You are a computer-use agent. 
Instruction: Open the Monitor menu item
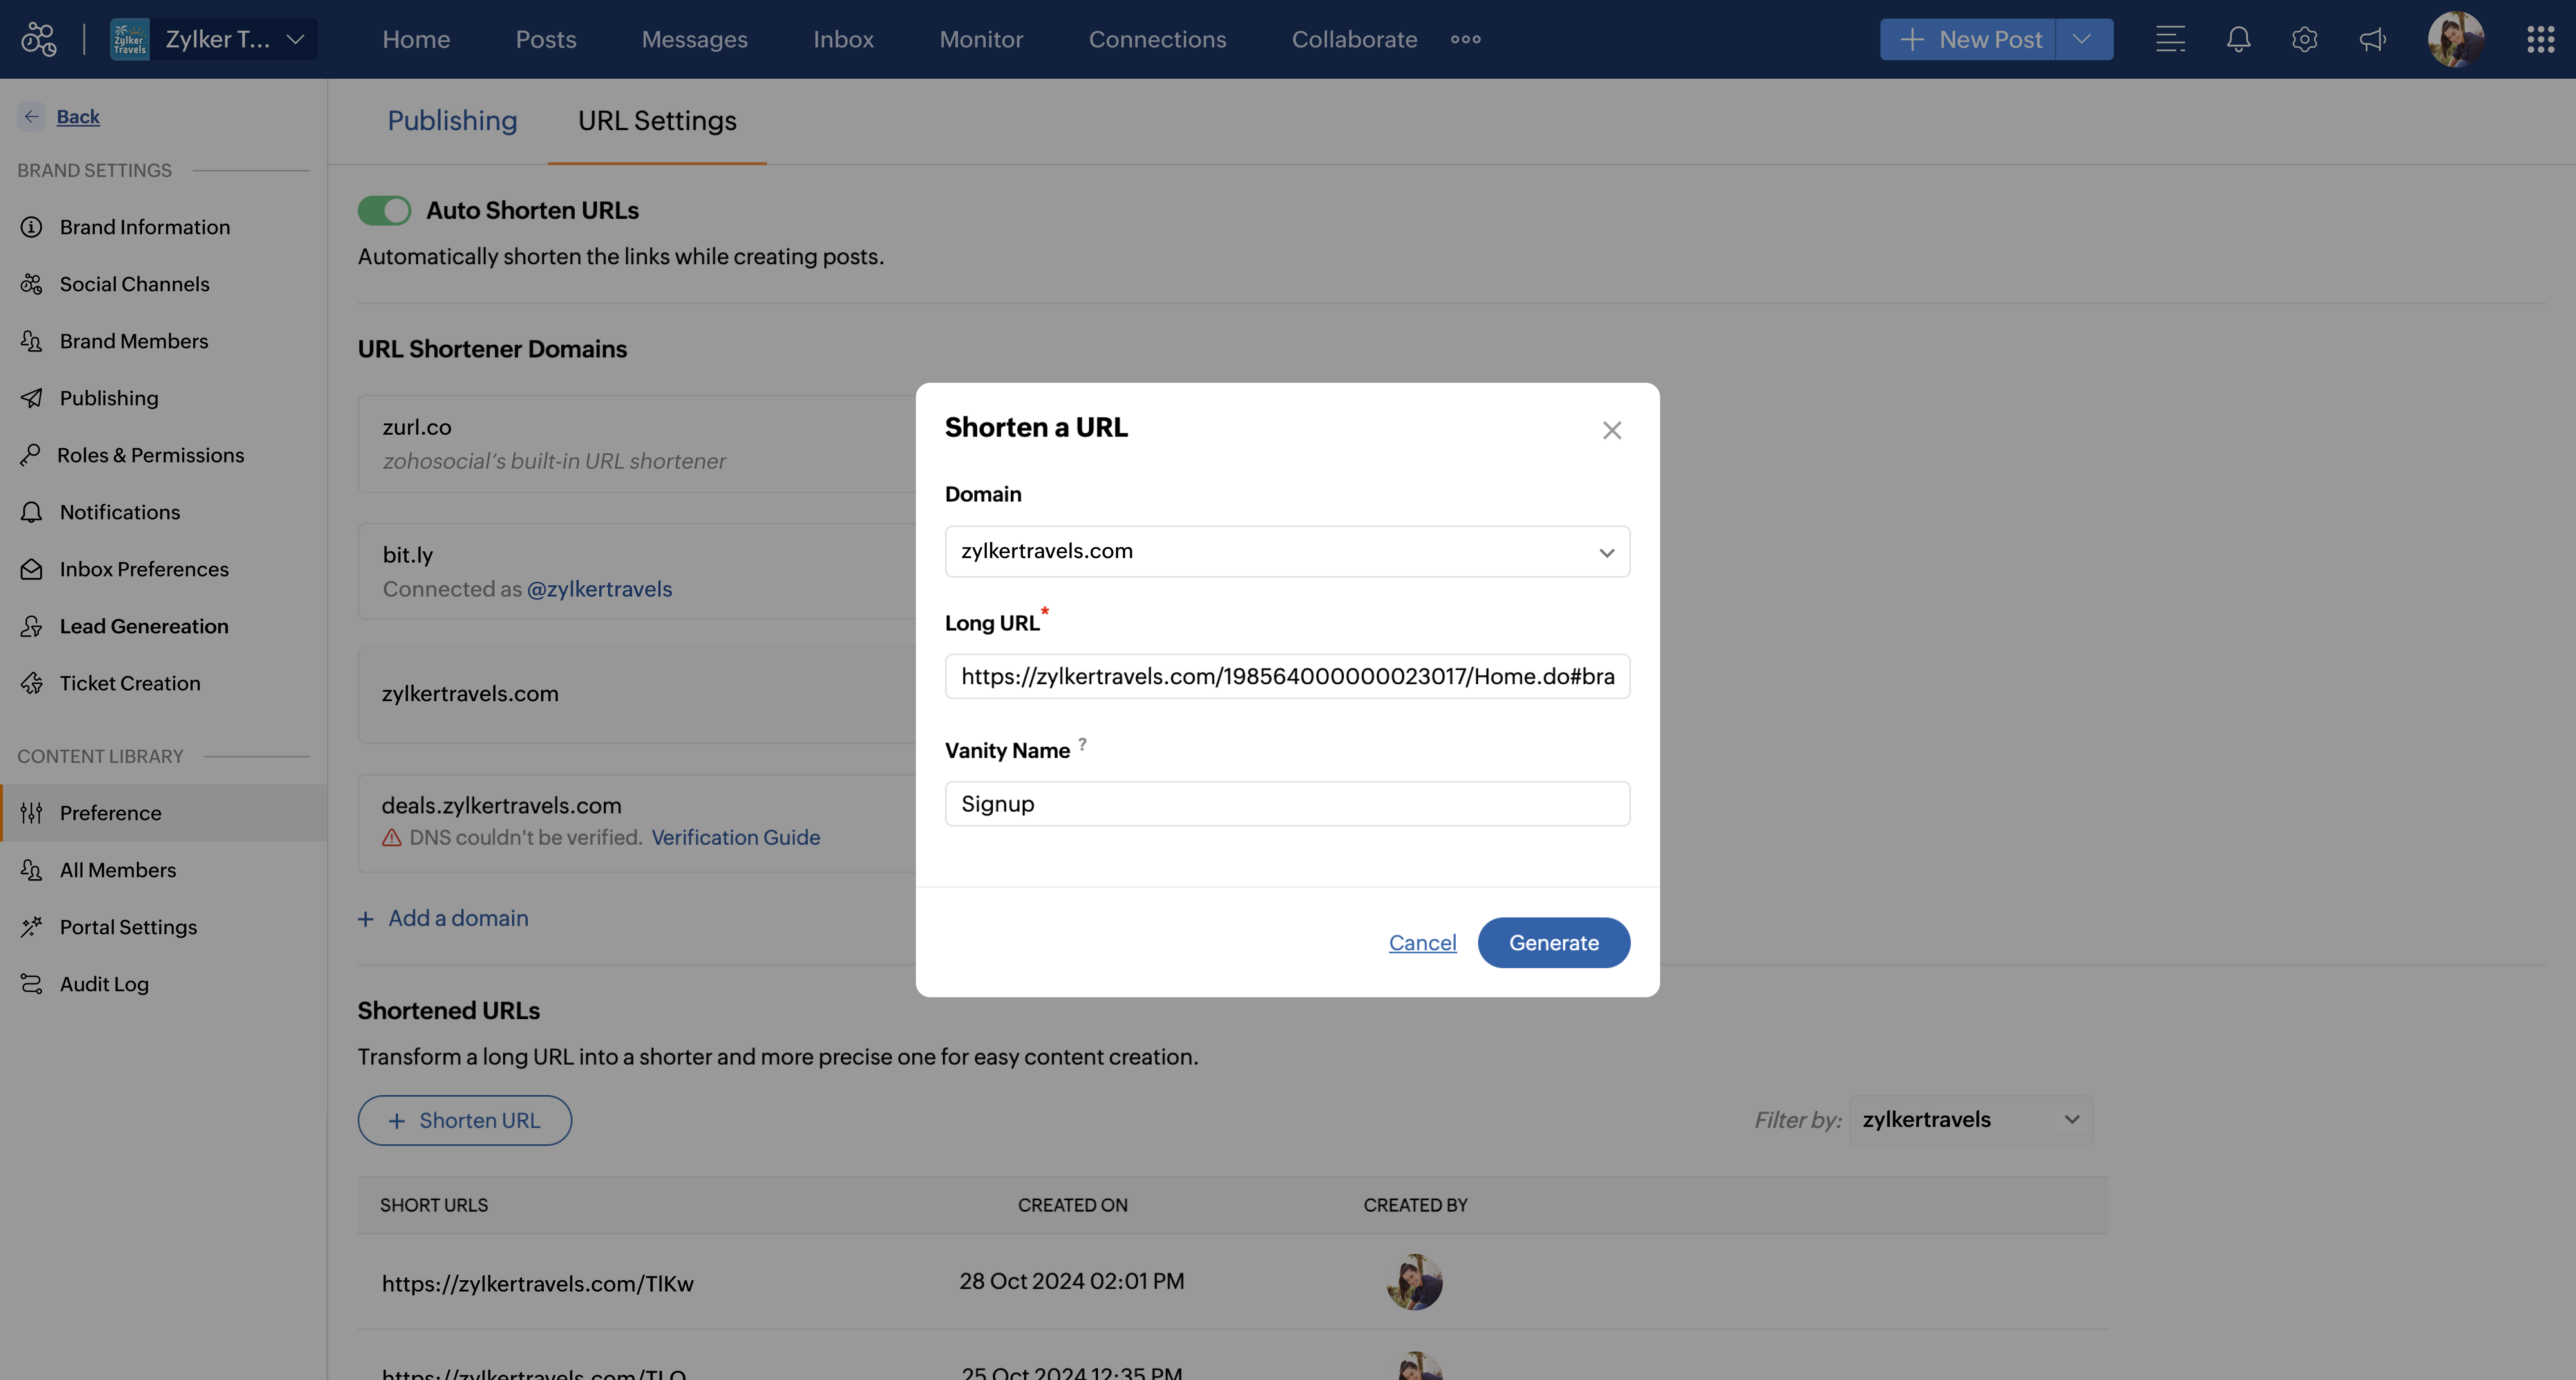pyautogui.click(x=980, y=39)
